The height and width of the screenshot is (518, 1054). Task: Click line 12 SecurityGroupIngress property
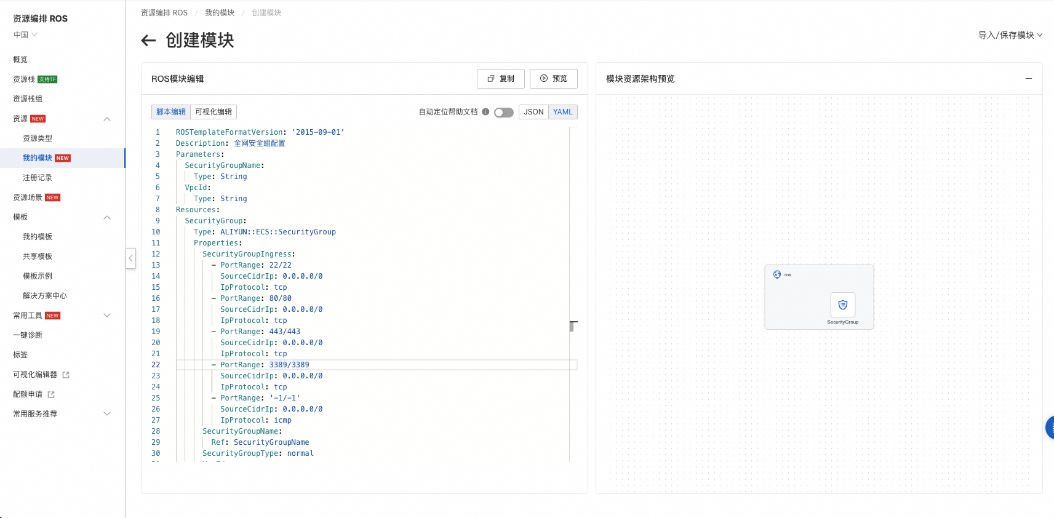249,254
